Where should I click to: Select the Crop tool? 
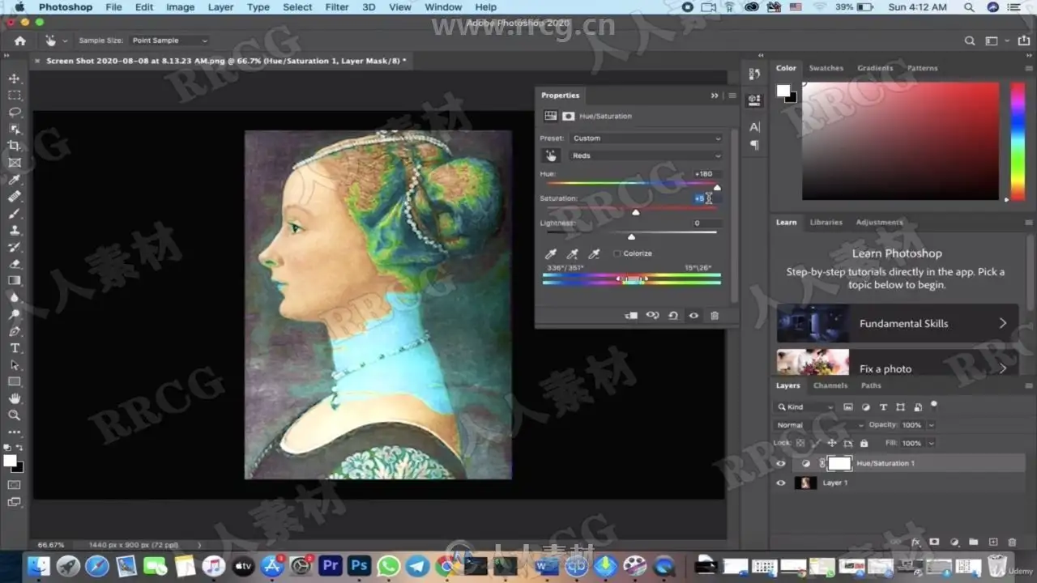tap(15, 146)
